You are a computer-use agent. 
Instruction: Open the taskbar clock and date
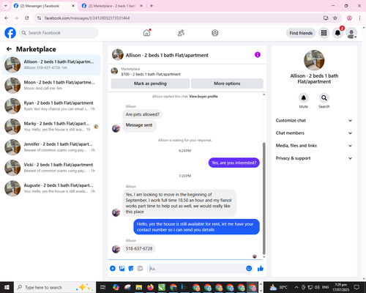pos(340,287)
